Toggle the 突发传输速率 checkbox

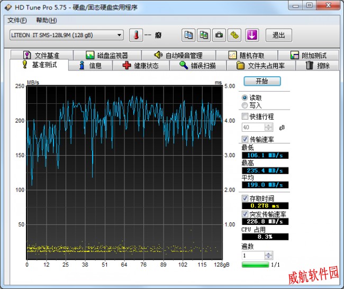point(245,214)
